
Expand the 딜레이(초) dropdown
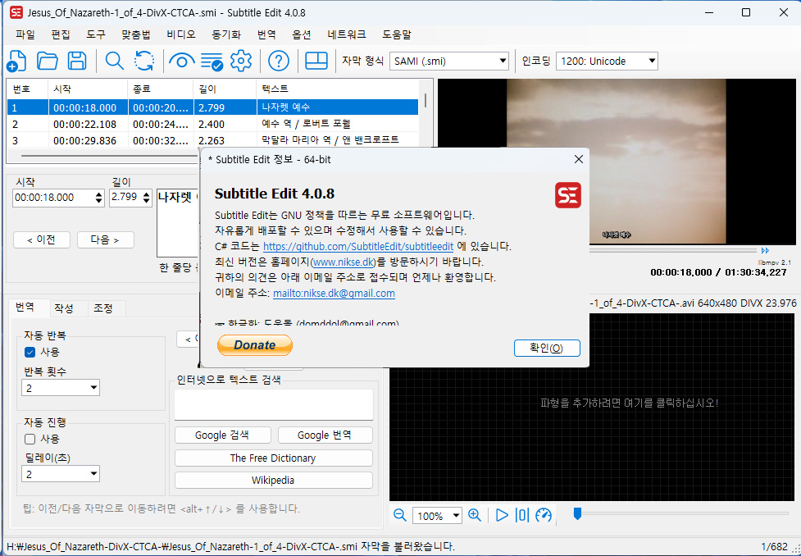pyautogui.click(x=61, y=474)
